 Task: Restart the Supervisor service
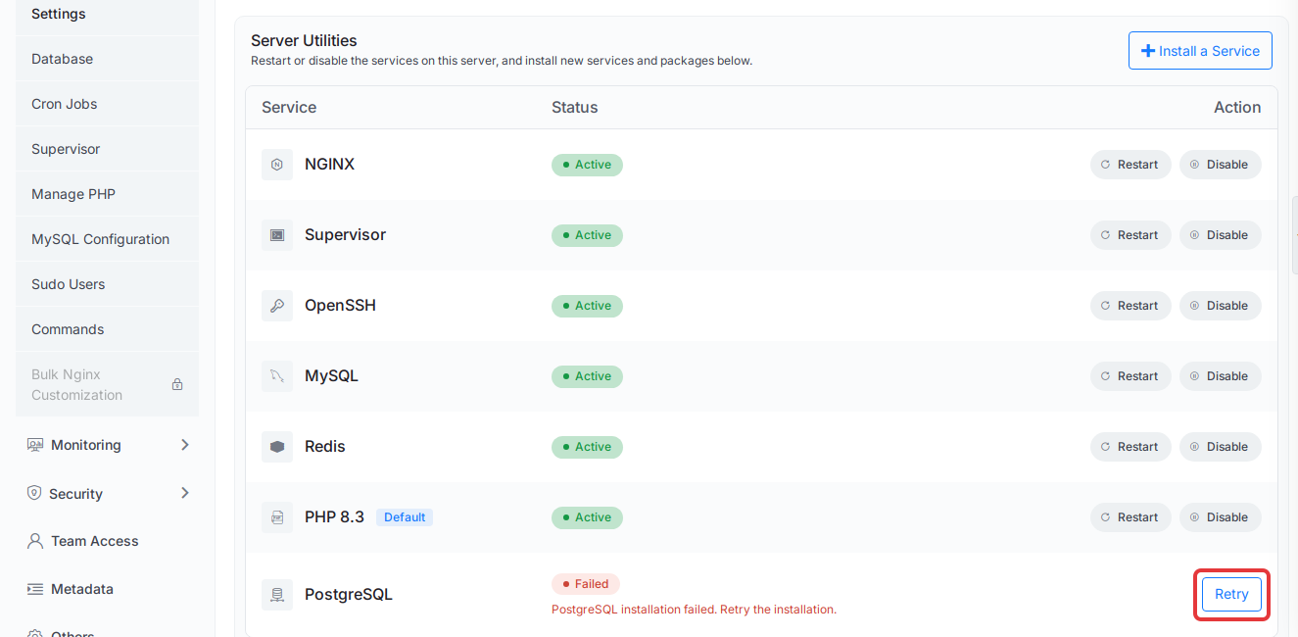[x=1130, y=235]
